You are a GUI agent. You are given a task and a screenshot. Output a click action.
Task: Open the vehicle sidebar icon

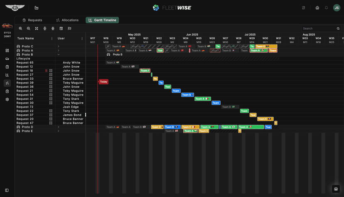[7, 59]
